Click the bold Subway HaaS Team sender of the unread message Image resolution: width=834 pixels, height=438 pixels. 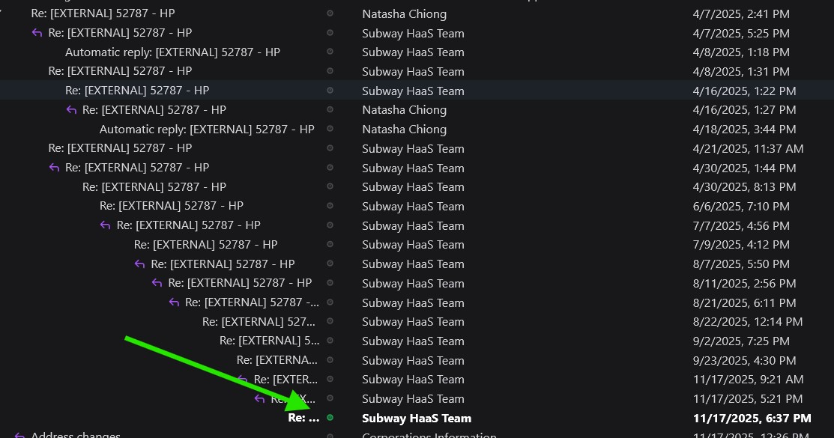click(417, 419)
